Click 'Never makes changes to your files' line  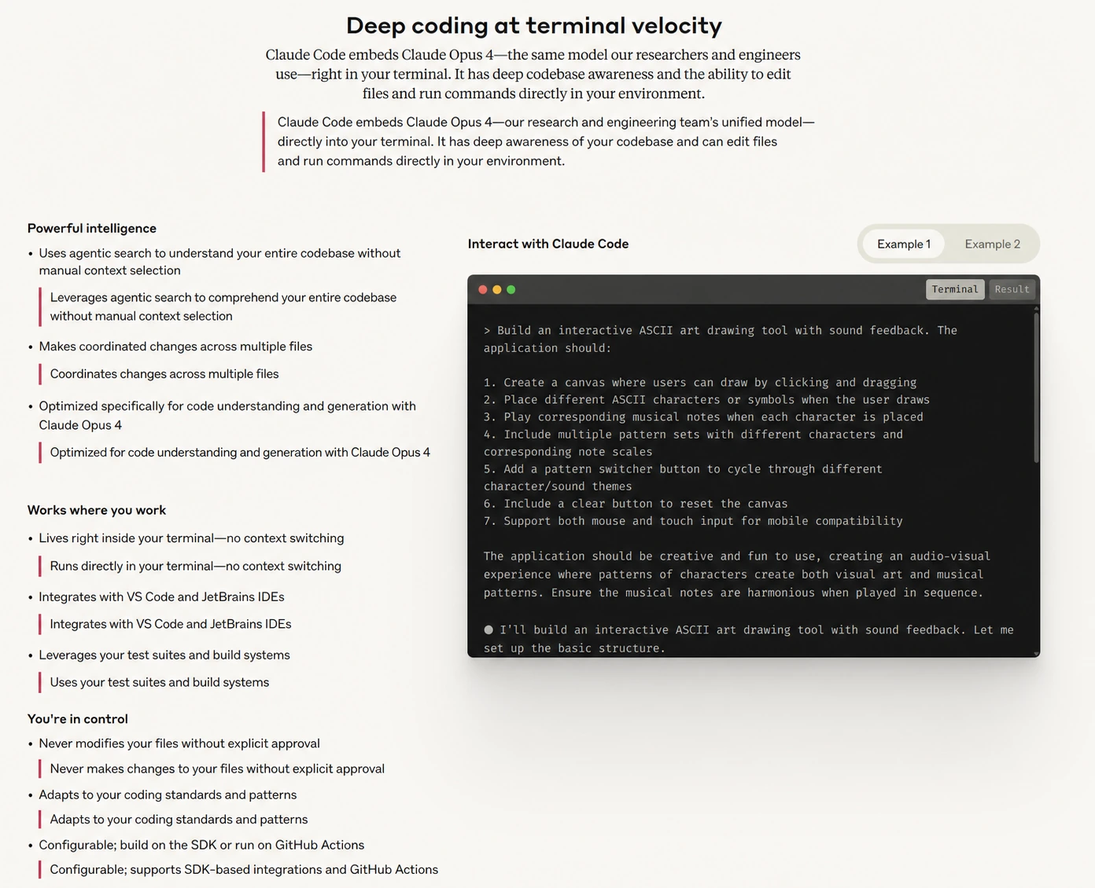coord(217,769)
